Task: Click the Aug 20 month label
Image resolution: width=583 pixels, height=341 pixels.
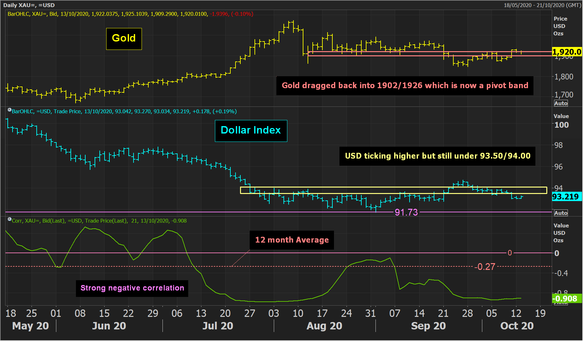Action: 324,326
